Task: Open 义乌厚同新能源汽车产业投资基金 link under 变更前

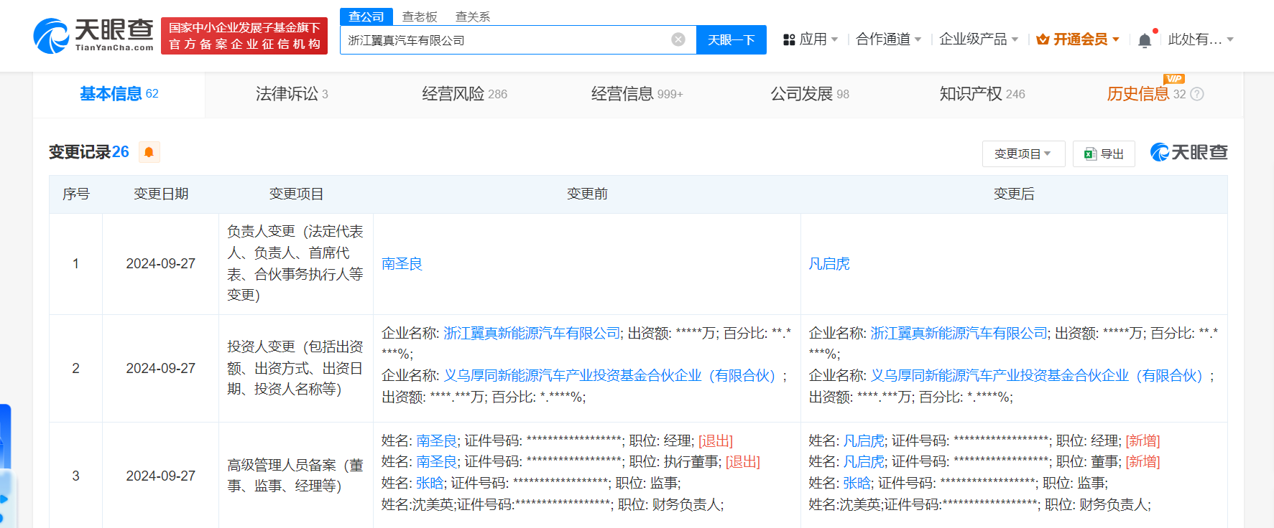Action: click(609, 375)
